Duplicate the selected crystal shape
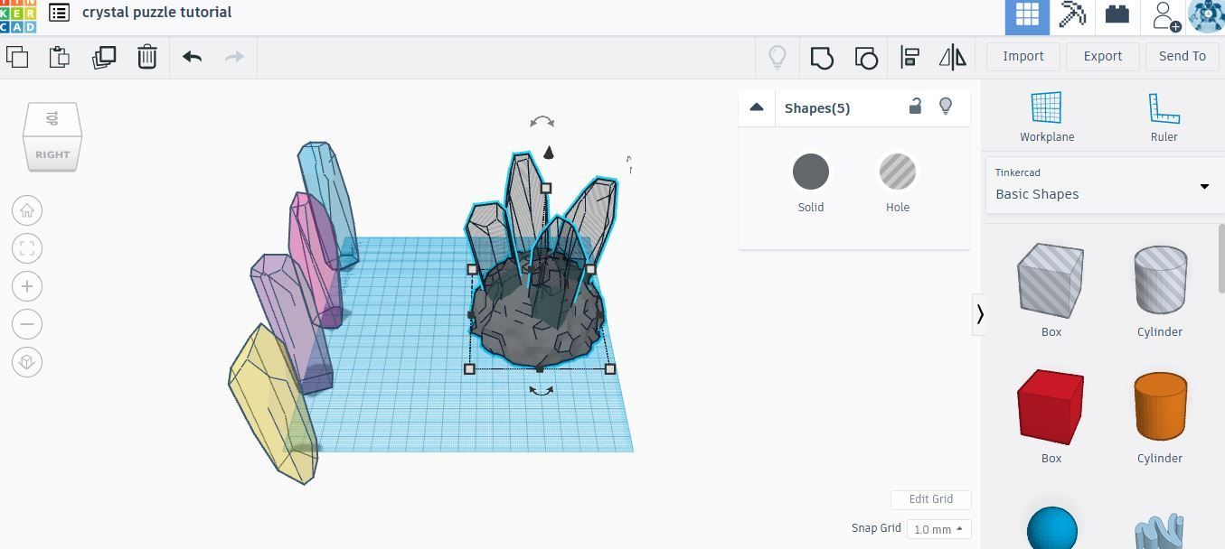Viewport: 1225px width, 549px height. (104, 57)
